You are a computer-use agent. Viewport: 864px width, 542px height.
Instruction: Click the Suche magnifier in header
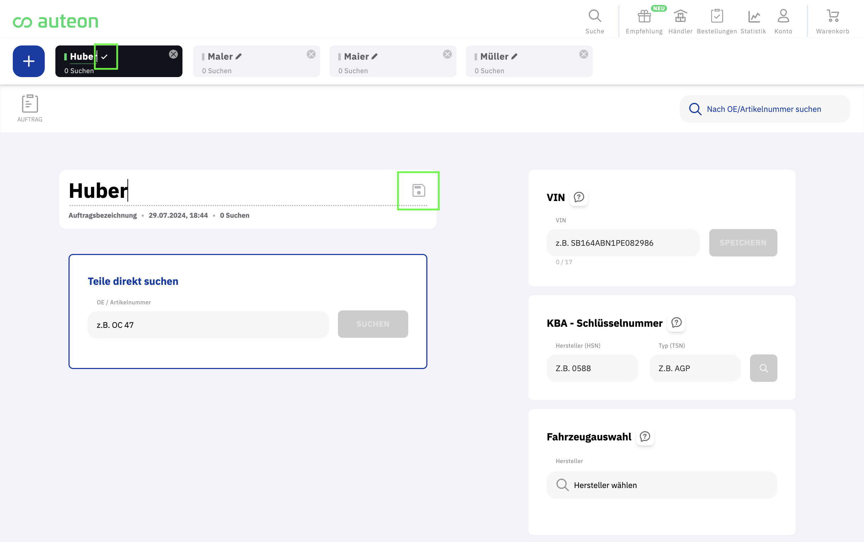(595, 16)
